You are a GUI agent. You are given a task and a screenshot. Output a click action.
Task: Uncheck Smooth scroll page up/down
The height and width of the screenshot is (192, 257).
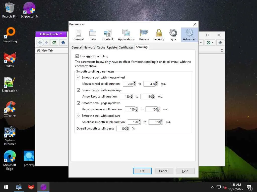[x=79, y=103]
